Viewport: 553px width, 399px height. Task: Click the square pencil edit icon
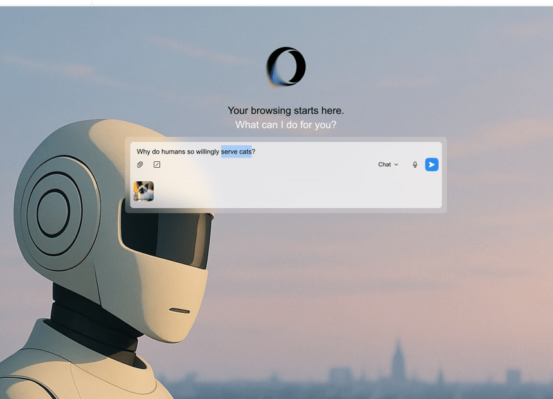coord(157,164)
